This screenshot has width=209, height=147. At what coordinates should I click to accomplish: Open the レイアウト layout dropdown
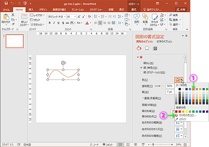tap(37, 15)
